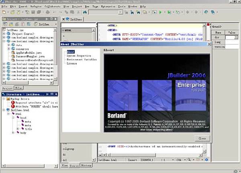Click the Markup Errors folder icon
Image resolution: width=241 pixels, height=173 pixels.
[x=8, y=98]
